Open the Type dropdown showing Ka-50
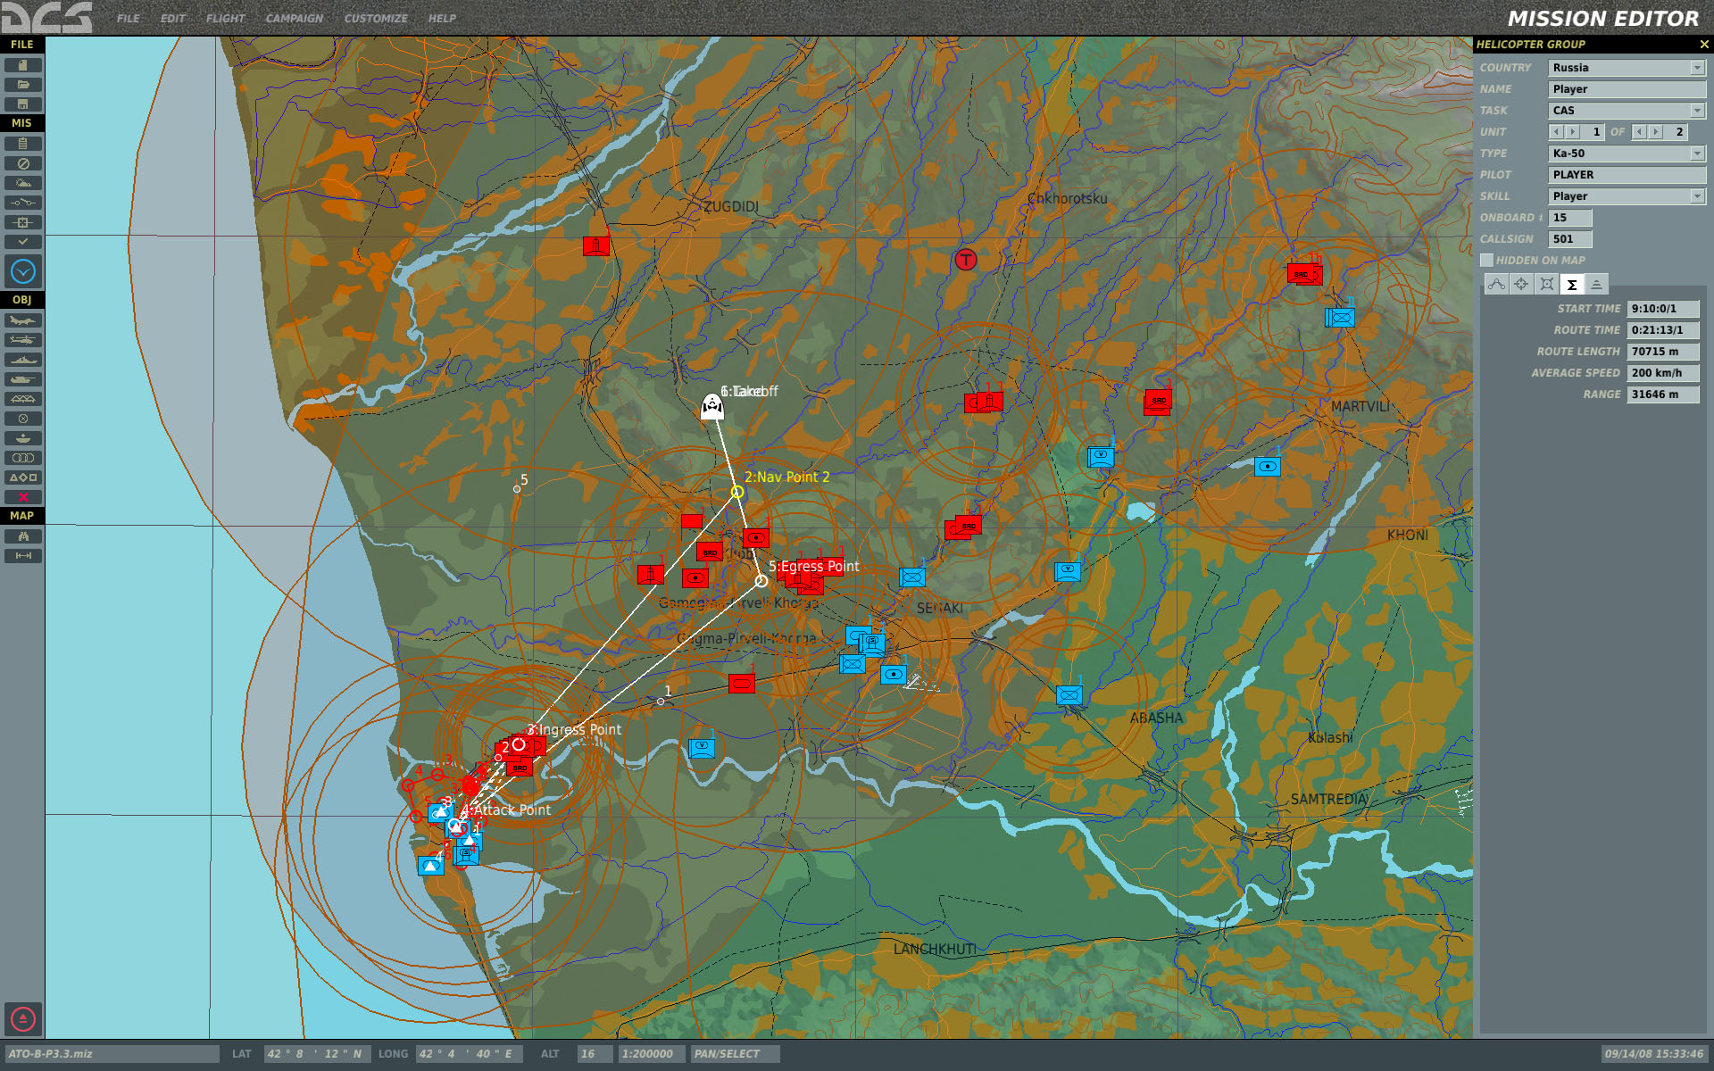 [1627, 154]
